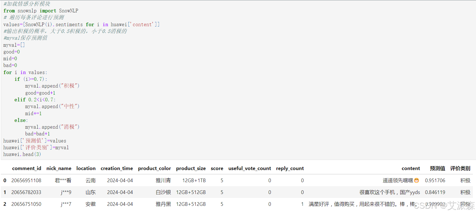This screenshot has width=476, height=214.
Task: Click rating category 积极 in row 0
Action: coord(465,180)
